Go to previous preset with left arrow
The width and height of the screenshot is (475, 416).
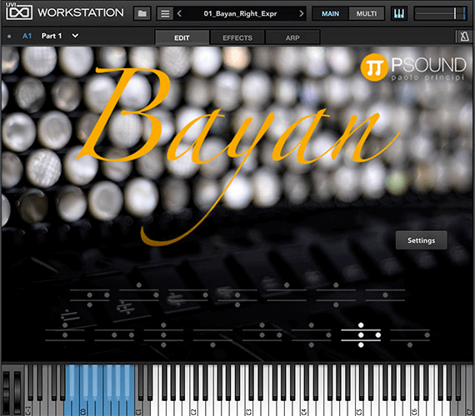point(179,13)
